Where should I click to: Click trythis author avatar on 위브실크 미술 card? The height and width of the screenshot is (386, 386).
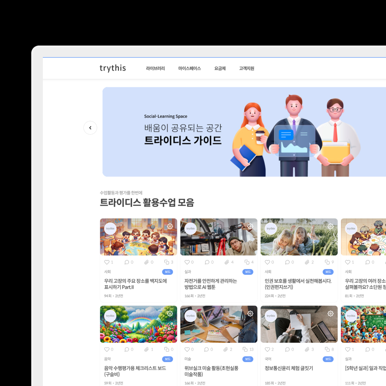point(191,316)
